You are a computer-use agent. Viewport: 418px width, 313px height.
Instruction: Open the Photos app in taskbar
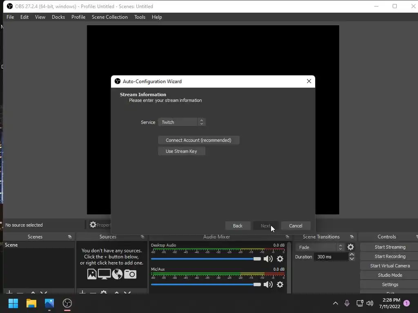49,303
